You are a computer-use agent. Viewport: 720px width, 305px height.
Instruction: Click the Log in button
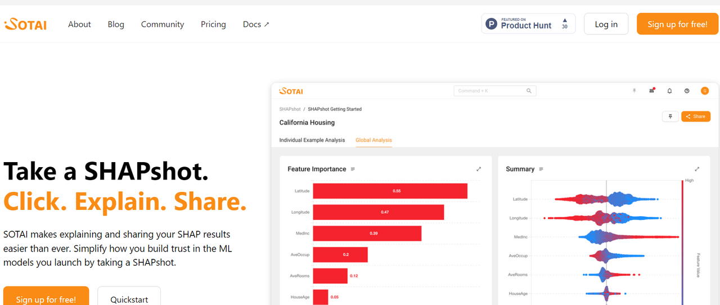[x=606, y=24]
